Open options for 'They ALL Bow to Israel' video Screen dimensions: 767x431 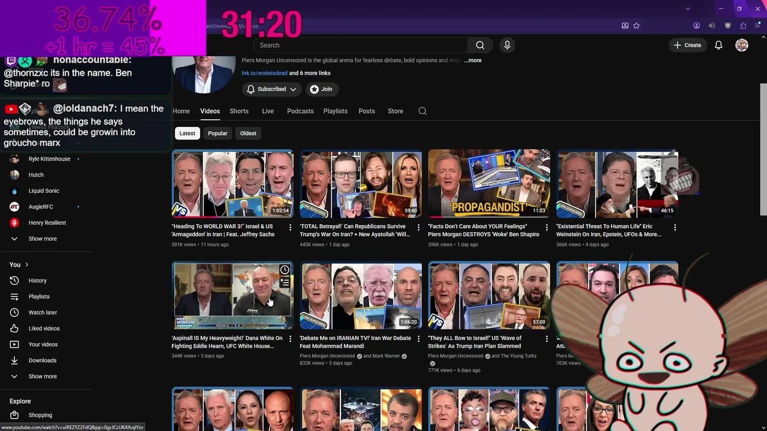[546, 339]
